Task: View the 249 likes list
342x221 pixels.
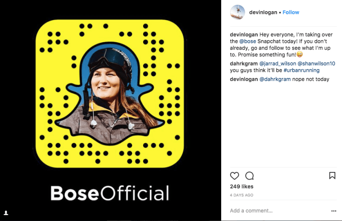Action: 242,187
